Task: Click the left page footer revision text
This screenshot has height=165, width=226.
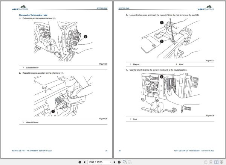Action: [x=32, y=151]
